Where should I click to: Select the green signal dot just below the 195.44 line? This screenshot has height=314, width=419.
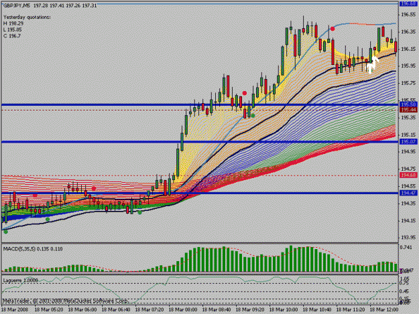[x=253, y=116]
